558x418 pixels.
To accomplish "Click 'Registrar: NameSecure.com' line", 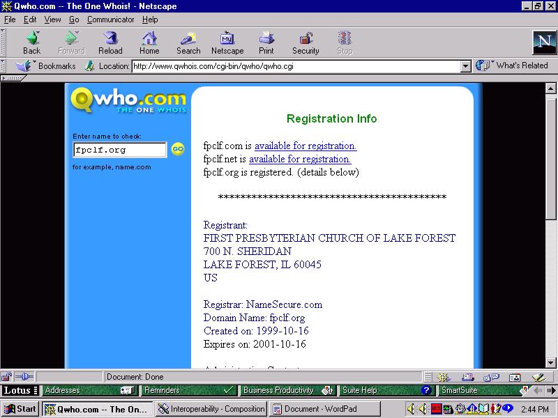I will pyautogui.click(x=263, y=304).
